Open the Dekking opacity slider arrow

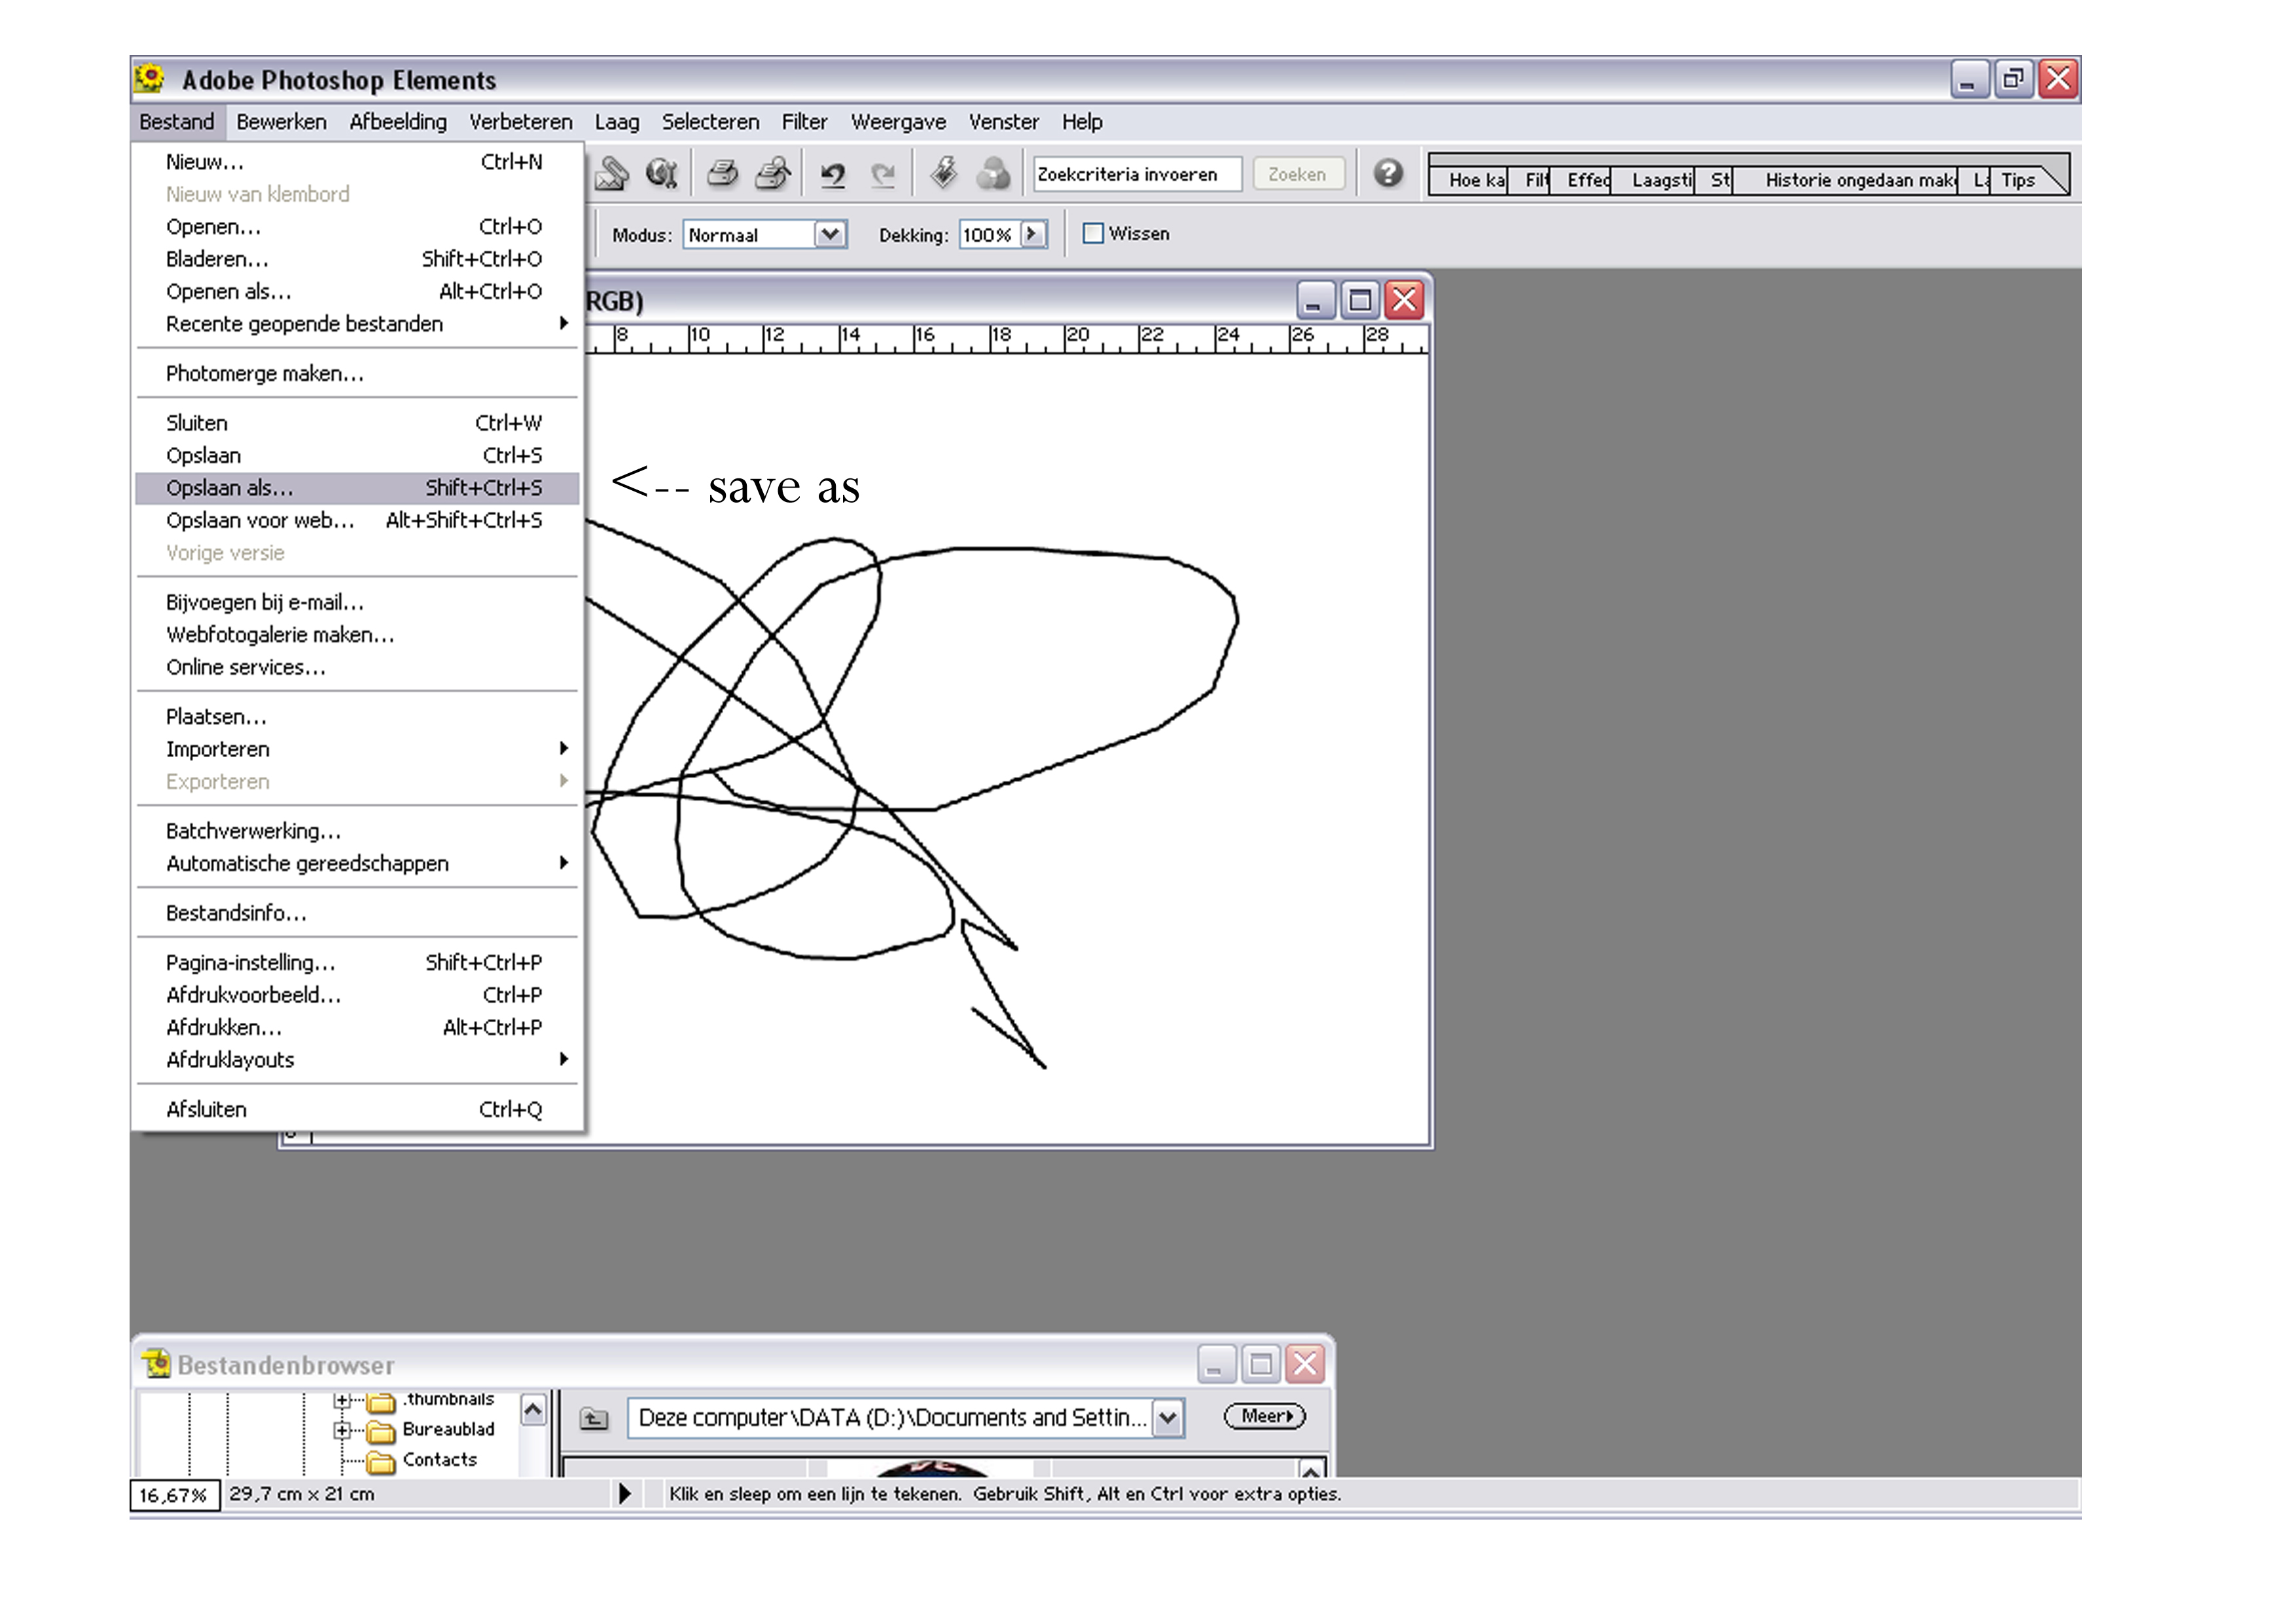[1033, 235]
